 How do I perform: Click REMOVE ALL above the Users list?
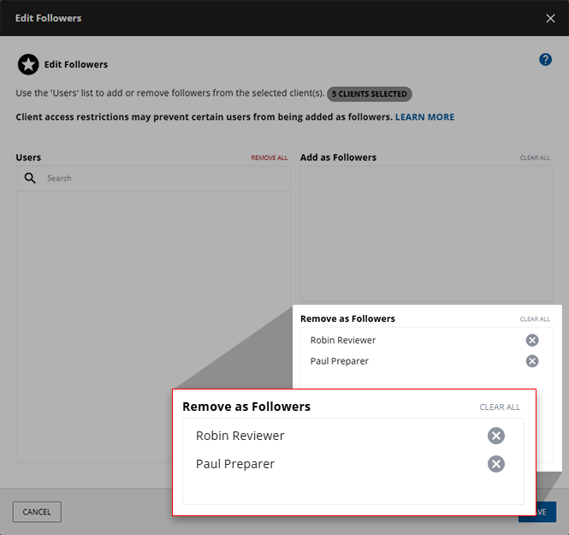[269, 158]
